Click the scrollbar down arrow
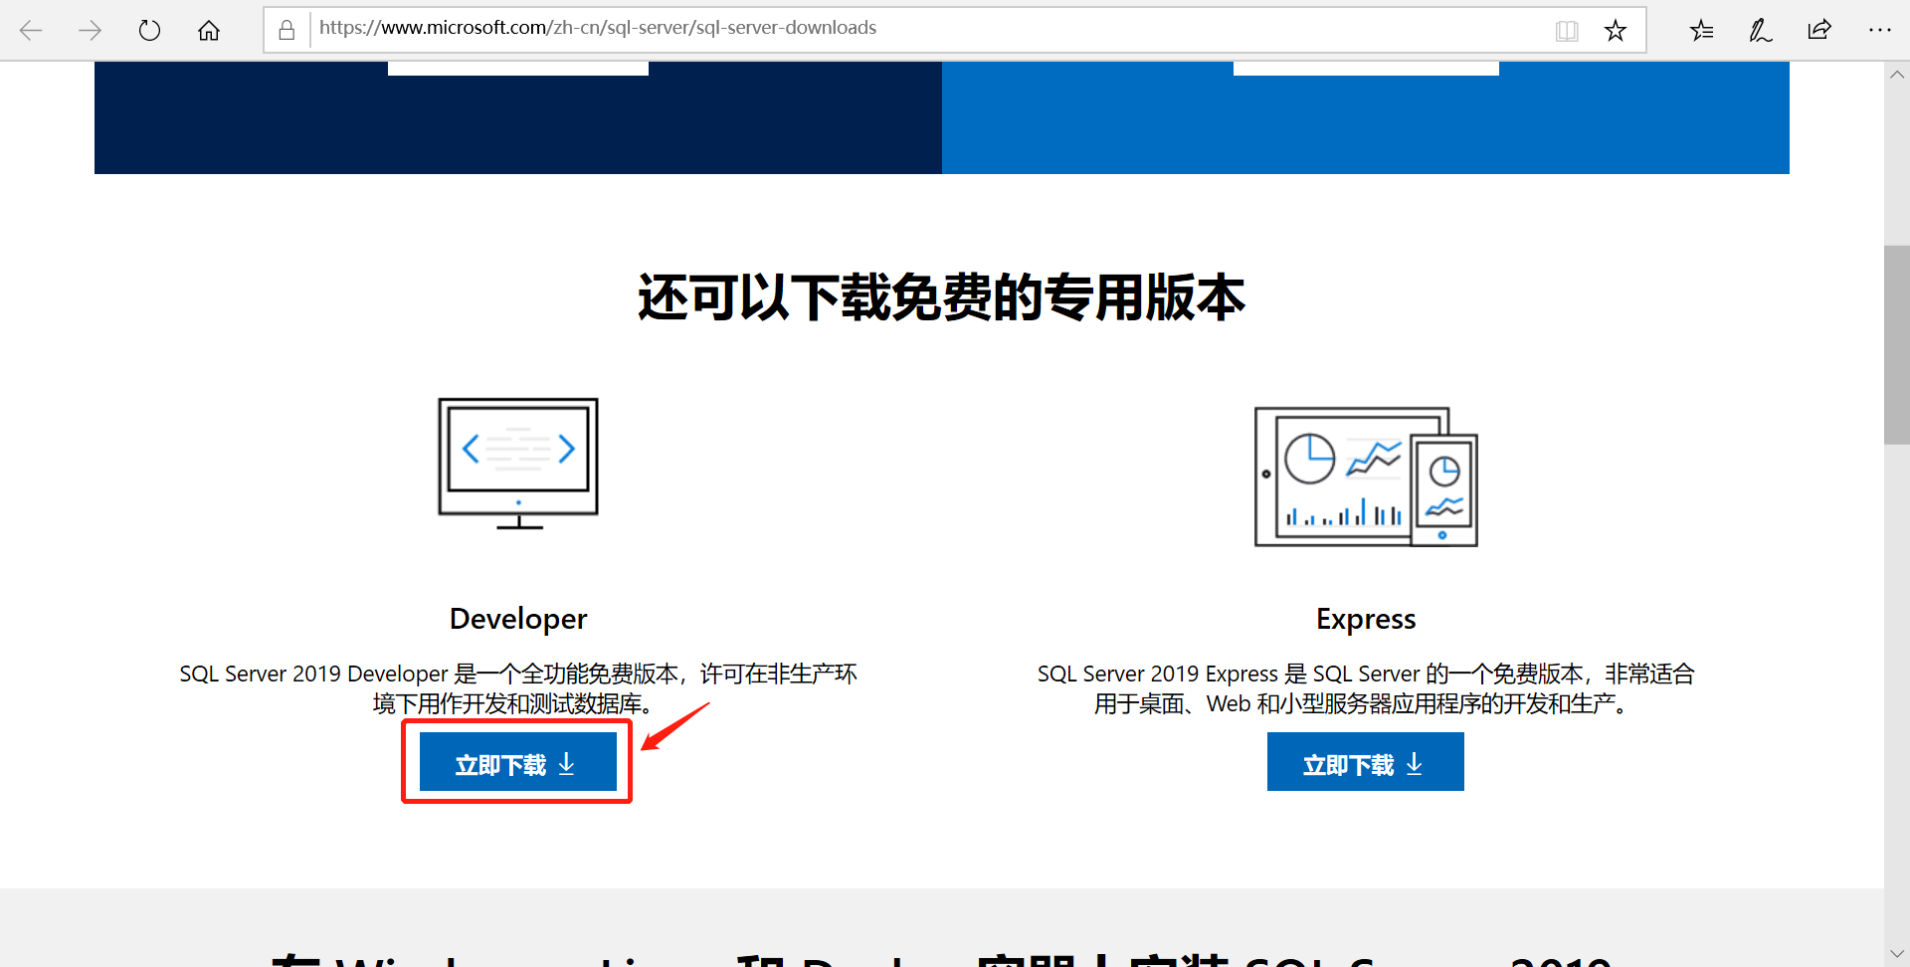The image size is (1910, 967). point(1897,953)
